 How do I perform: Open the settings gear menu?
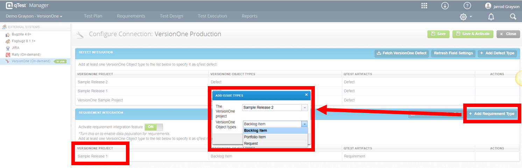466,17
